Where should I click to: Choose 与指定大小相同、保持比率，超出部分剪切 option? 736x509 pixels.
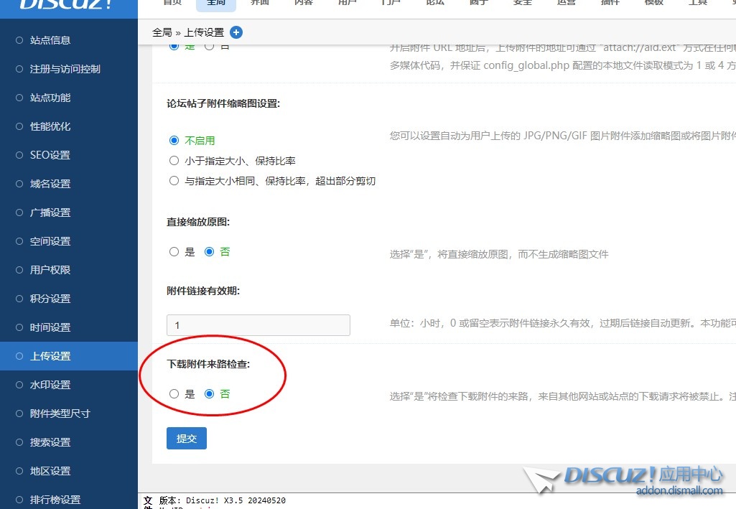coord(174,181)
